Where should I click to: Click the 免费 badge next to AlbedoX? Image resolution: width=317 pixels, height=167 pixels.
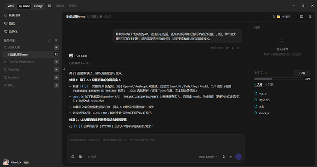pos(26,162)
